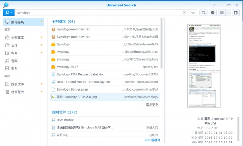The width and height of the screenshot is (243, 146).
Task: Select 開啟 Synology SFTP 功能.jpg result
Action: click(x=105, y=97)
